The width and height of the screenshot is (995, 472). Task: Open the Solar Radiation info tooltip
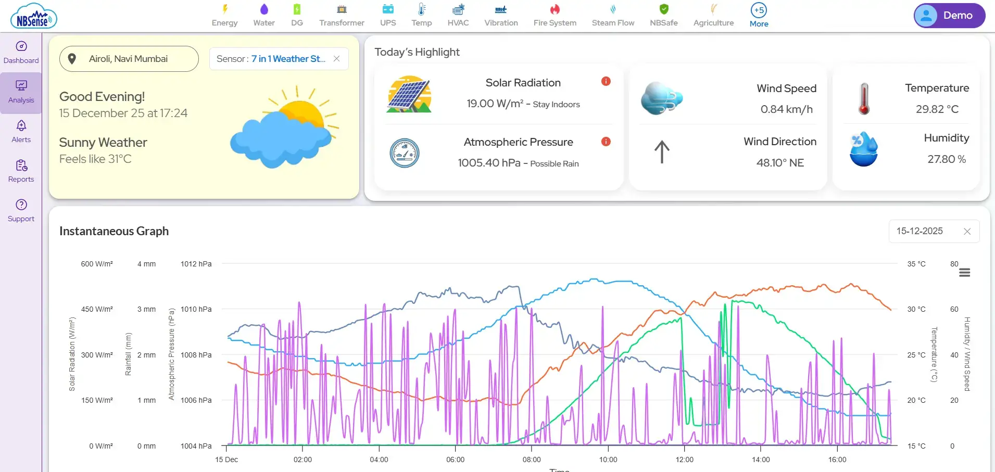point(606,81)
